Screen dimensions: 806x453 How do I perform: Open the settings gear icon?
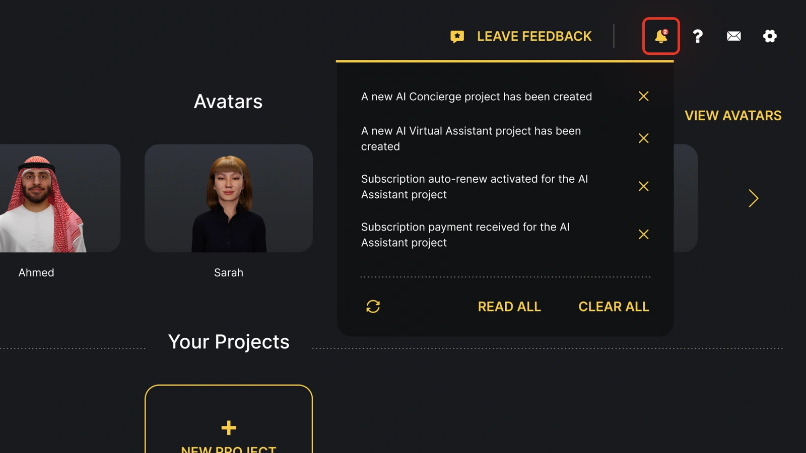[769, 36]
